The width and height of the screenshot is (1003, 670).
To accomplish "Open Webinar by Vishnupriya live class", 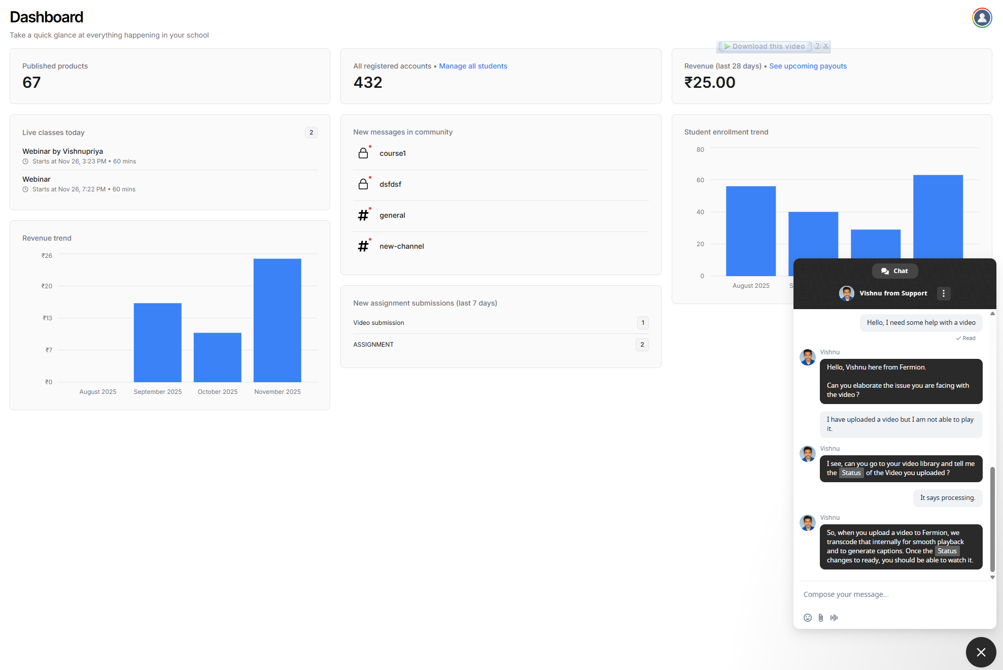I will tap(63, 151).
